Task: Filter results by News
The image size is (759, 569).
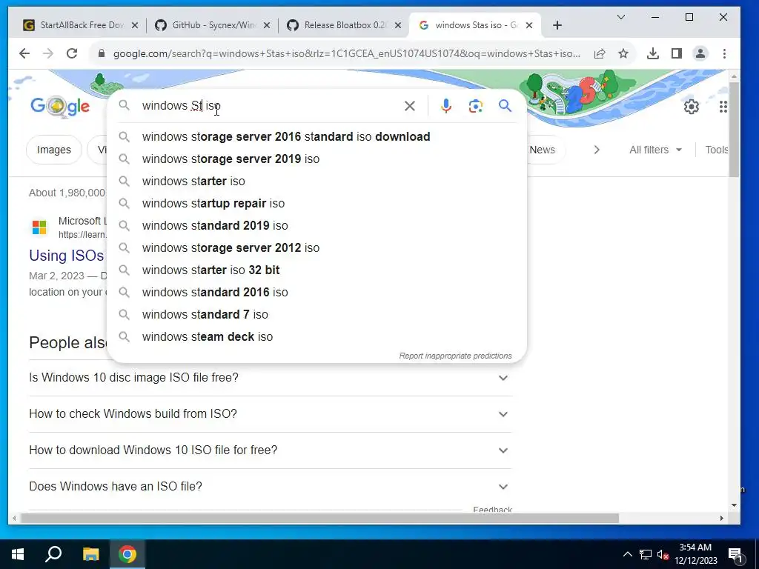Action: click(542, 150)
